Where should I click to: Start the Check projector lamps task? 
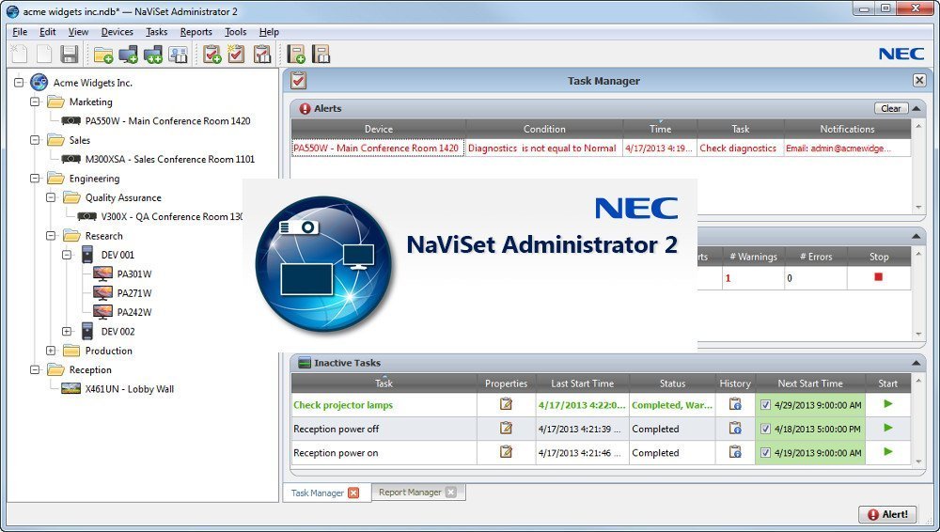pos(888,403)
